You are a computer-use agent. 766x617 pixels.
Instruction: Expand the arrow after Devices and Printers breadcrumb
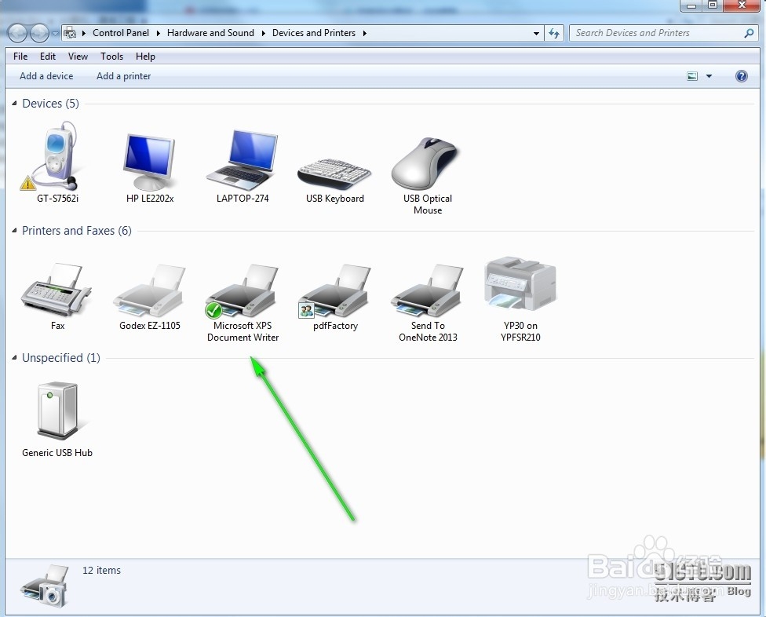pos(364,33)
